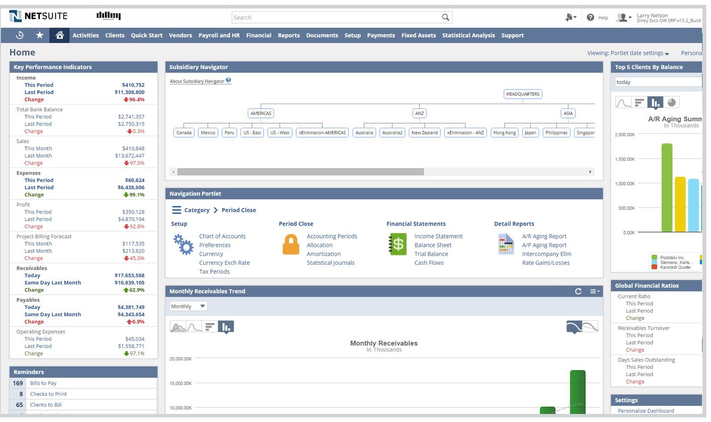Select the AMERICAS subsidiary node
Image resolution: width=711 pixels, height=422 pixels.
point(261,113)
